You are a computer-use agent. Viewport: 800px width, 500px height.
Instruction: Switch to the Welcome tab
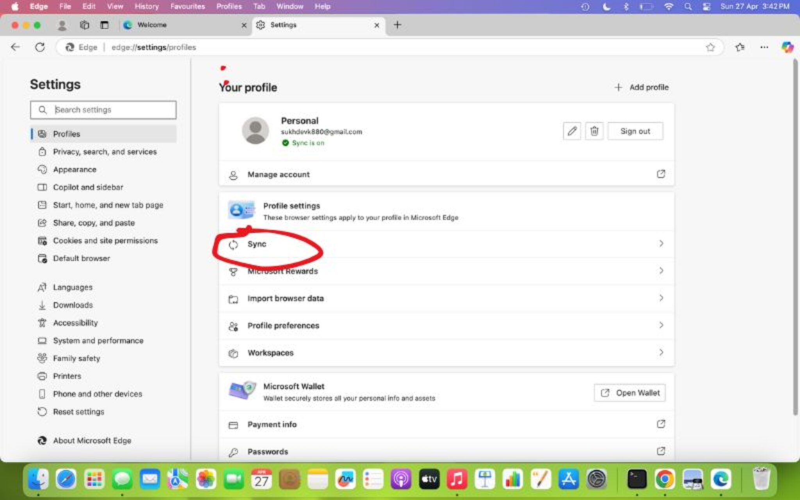[152, 25]
